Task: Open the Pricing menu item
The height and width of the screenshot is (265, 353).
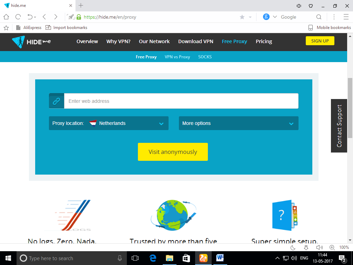Action: click(x=264, y=41)
